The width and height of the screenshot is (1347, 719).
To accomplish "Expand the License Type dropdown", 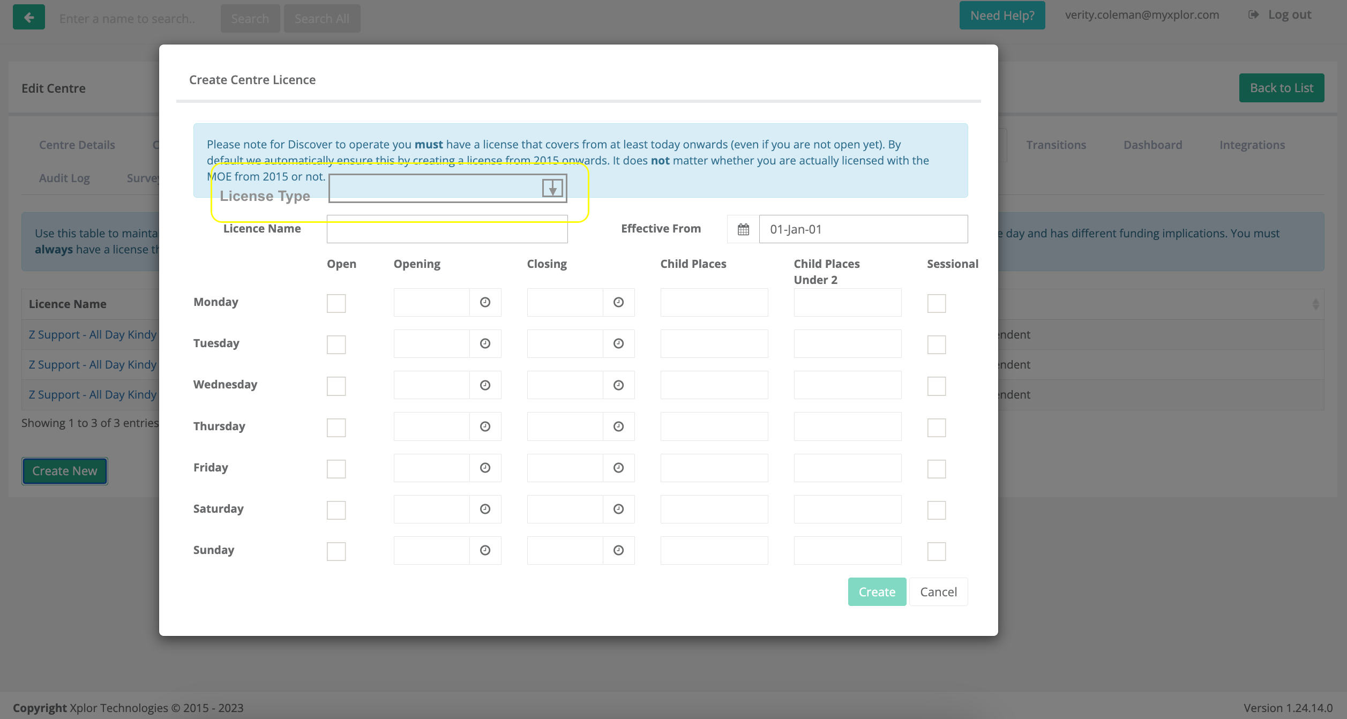I will pos(552,187).
